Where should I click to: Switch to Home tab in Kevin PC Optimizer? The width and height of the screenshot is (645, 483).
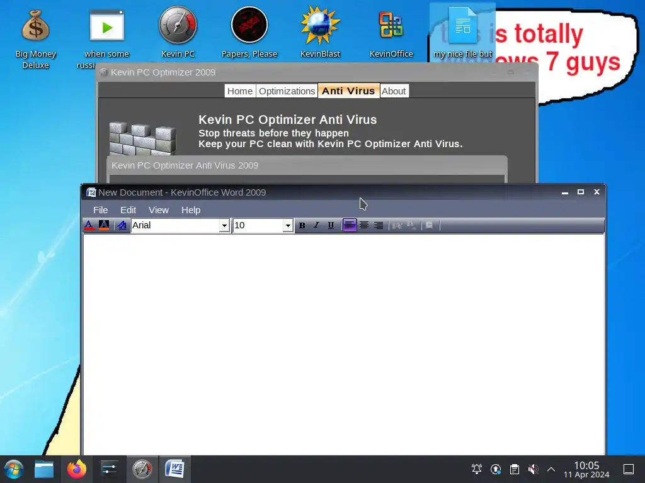click(240, 91)
